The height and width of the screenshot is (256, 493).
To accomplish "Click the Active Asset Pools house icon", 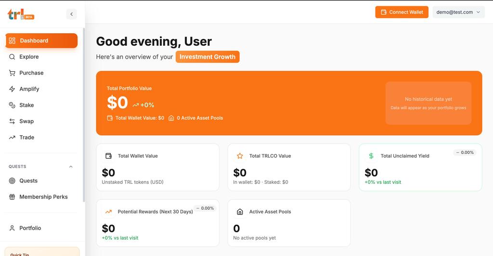I will (x=240, y=212).
